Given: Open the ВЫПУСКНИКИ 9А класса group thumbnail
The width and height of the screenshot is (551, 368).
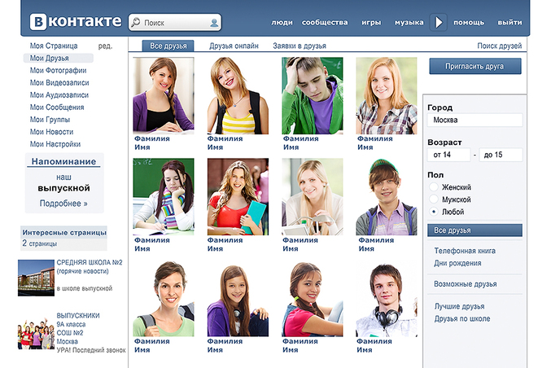Looking at the screenshot, I should (36, 332).
